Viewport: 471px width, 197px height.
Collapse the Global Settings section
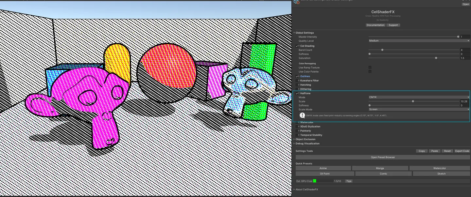point(294,33)
